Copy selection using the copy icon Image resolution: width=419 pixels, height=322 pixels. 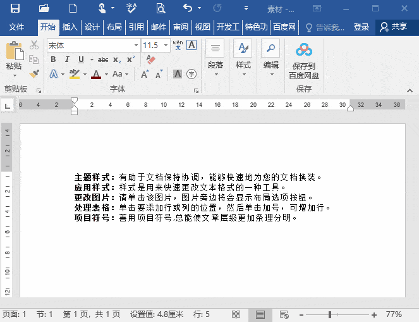point(33,59)
